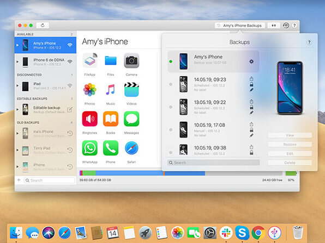
Task: Open the FileApp icon
Action: tap(90, 60)
